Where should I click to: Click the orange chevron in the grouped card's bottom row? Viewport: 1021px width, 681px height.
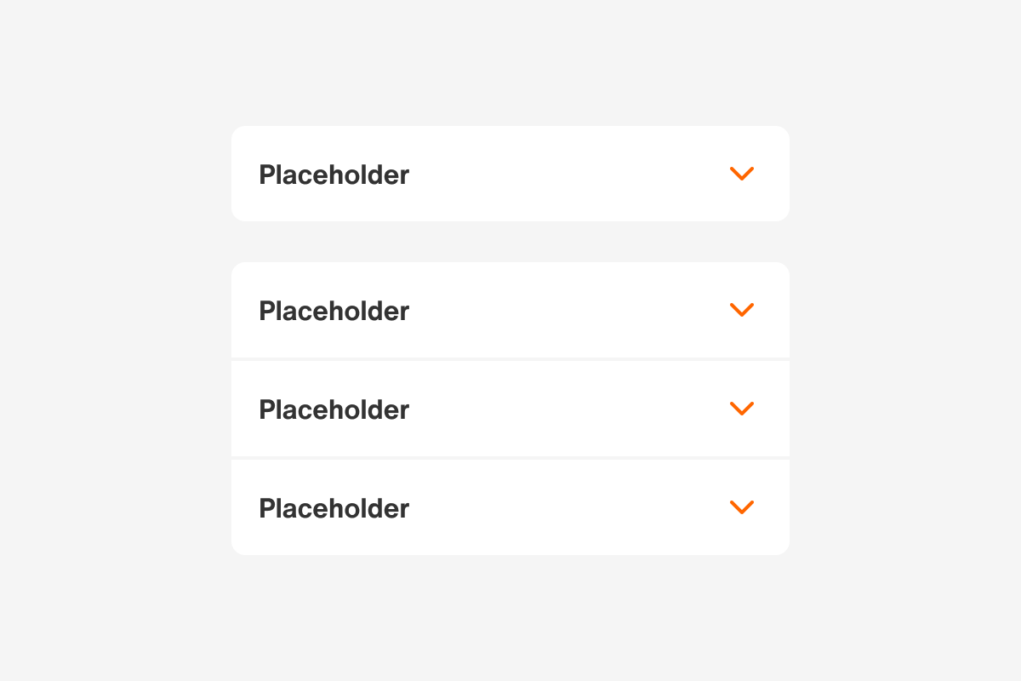[x=742, y=507]
